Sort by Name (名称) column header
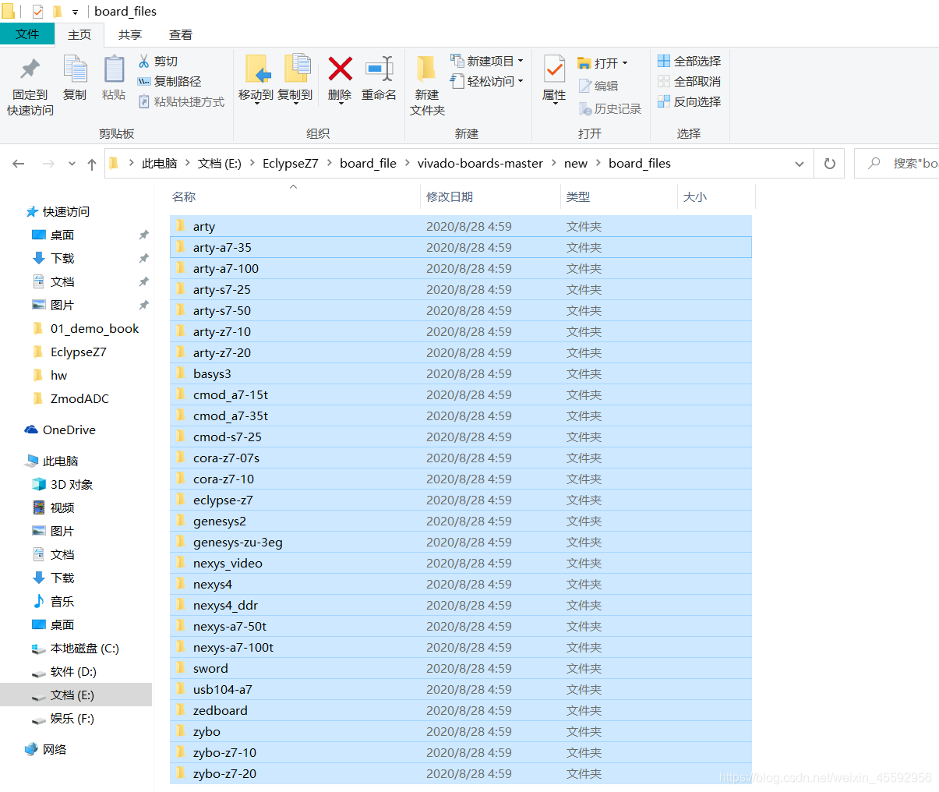The height and width of the screenshot is (792, 939). (x=294, y=196)
